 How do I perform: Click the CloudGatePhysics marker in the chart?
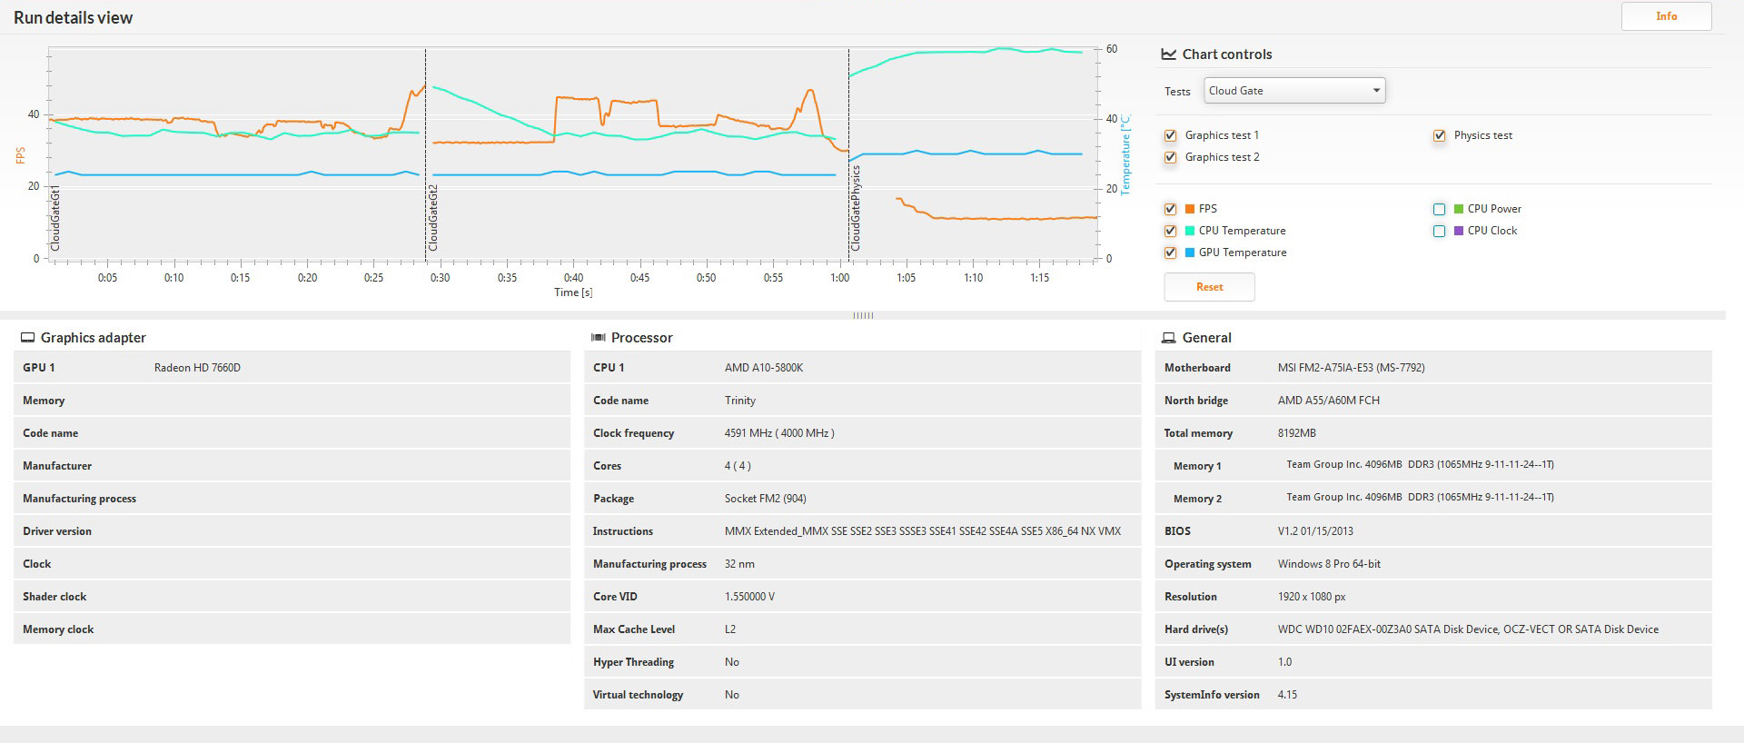point(855,208)
